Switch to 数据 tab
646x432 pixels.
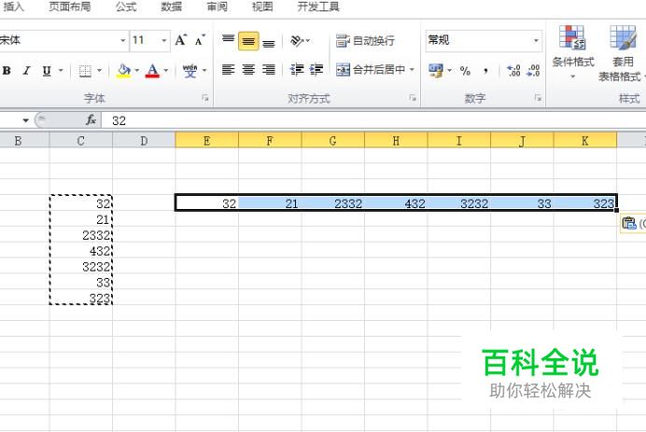[x=172, y=7]
